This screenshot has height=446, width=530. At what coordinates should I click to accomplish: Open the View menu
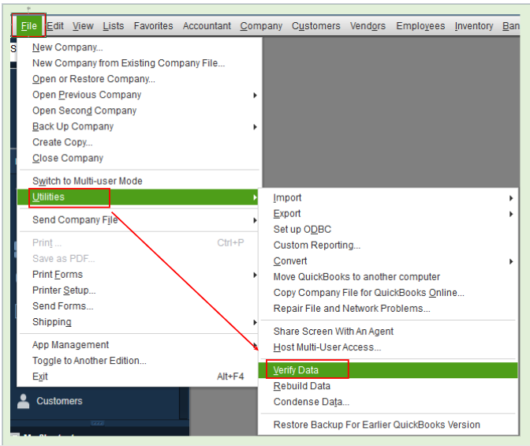pyautogui.click(x=83, y=26)
